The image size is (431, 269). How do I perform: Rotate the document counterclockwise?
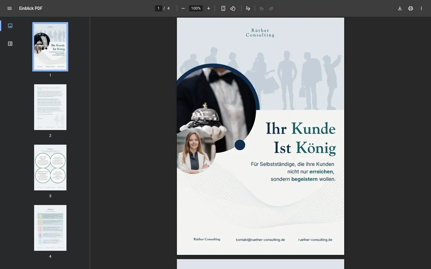[x=233, y=8]
